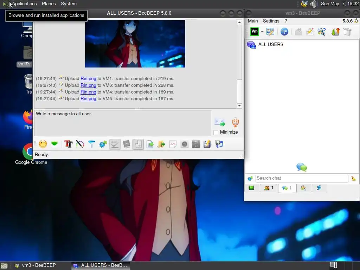Viewport: 360px width, 270px height.
Task: Click the clock showing Sun May 7, 19:32
Action: [x=340, y=4]
